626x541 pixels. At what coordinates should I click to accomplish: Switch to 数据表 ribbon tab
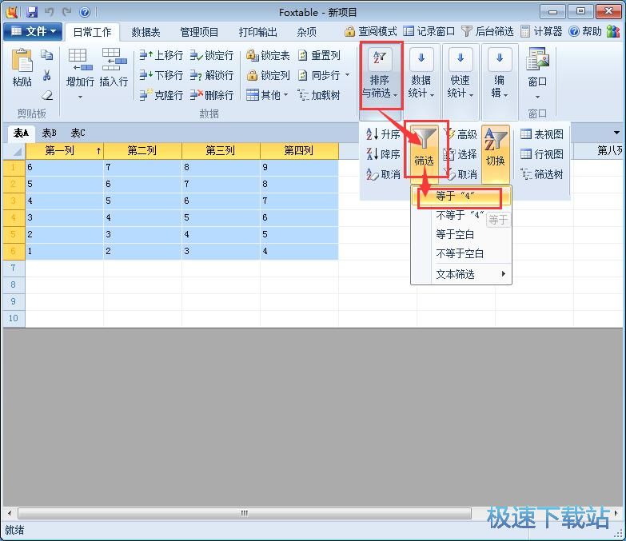(x=146, y=32)
